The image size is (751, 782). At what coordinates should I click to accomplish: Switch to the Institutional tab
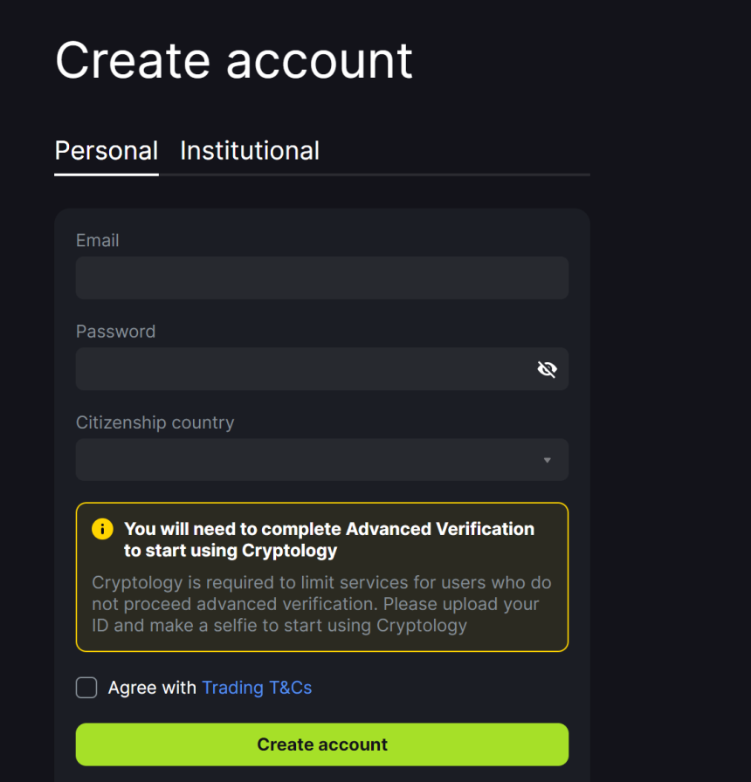(x=250, y=151)
